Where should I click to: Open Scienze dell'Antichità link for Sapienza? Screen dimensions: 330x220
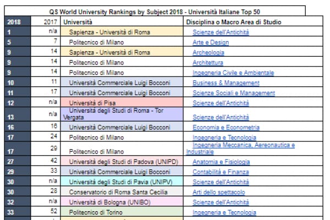pyautogui.click(x=221, y=32)
